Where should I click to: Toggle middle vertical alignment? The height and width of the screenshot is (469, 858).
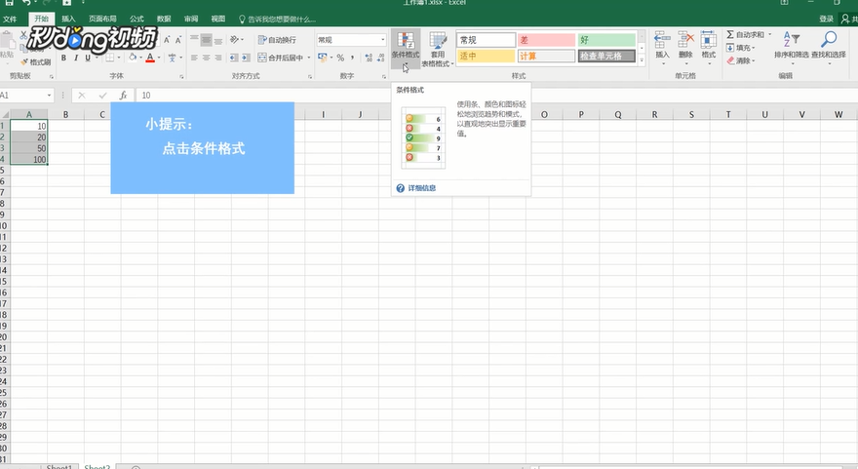tap(207, 39)
